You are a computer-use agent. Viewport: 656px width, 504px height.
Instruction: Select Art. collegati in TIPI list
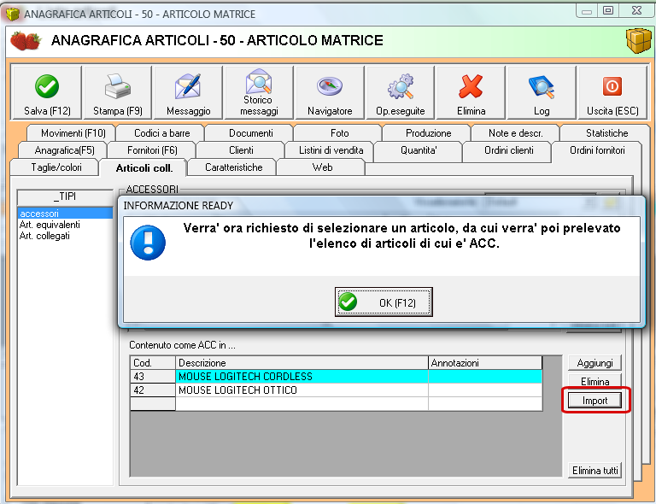[65, 236]
